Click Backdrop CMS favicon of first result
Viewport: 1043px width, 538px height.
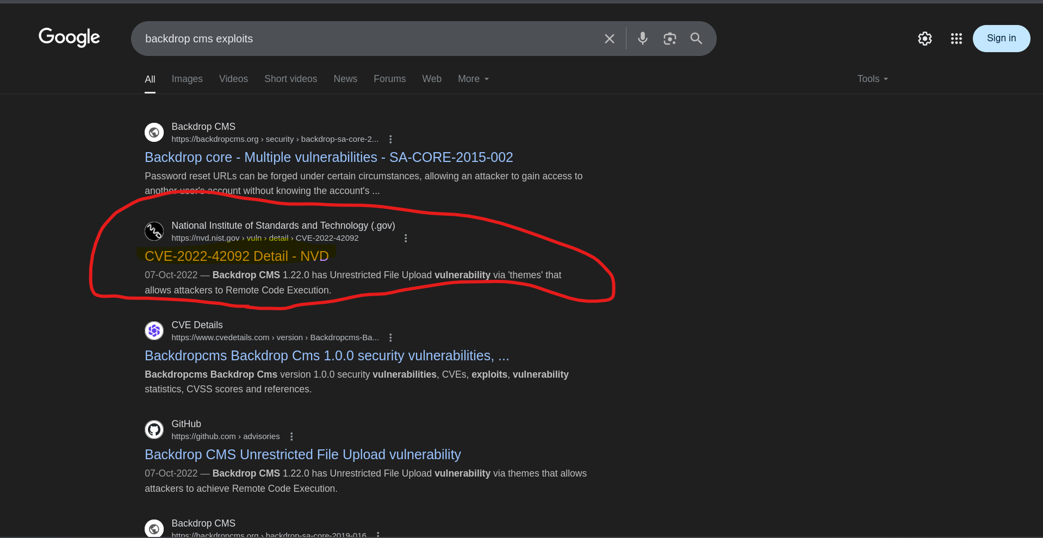(154, 133)
